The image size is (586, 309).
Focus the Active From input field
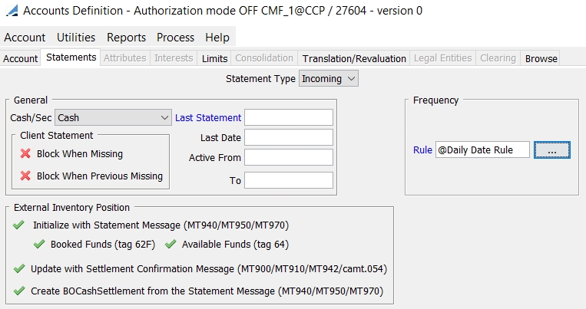tap(289, 157)
